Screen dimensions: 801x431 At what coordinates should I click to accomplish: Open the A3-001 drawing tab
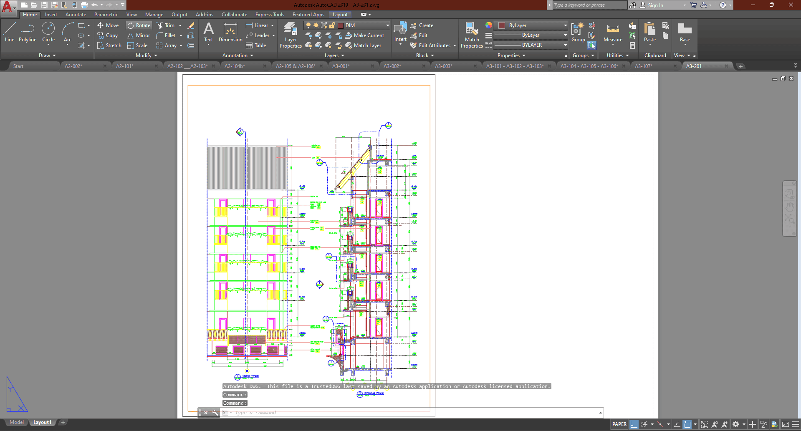coord(341,66)
